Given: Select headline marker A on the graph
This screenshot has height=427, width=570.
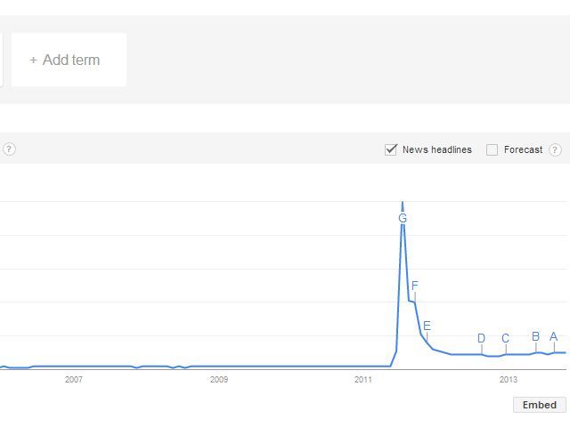Looking at the screenshot, I should (554, 336).
